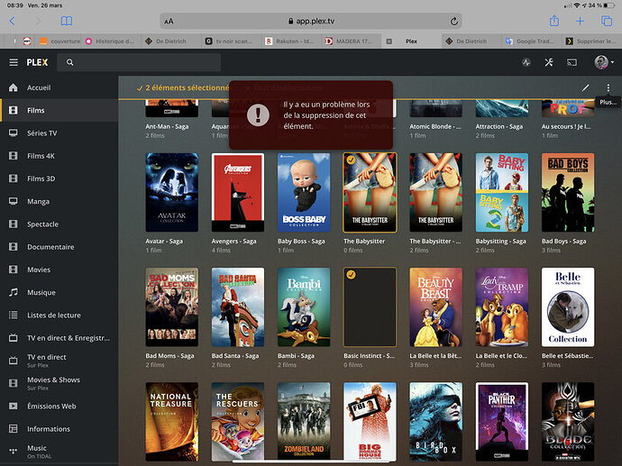Open Informations in sidebar

click(x=59, y=429)
